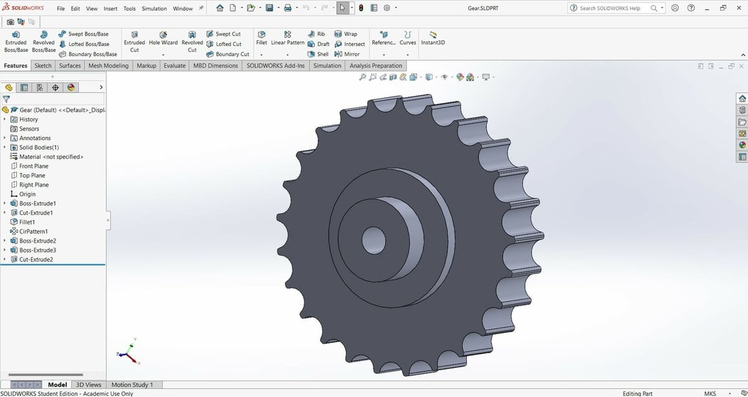The height and width of the screenshot is (397, 748).
Task: Select the Swept Cut feature
Action: tap(223, 34)
